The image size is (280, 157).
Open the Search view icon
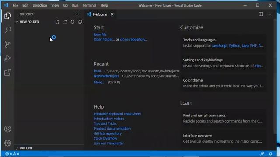7,30
